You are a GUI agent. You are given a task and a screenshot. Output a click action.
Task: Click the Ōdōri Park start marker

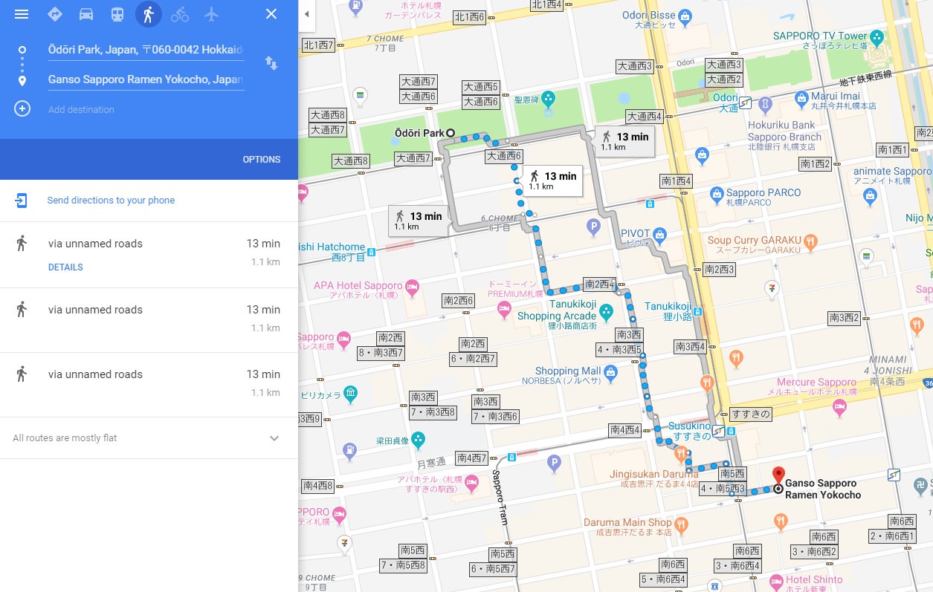450,134
